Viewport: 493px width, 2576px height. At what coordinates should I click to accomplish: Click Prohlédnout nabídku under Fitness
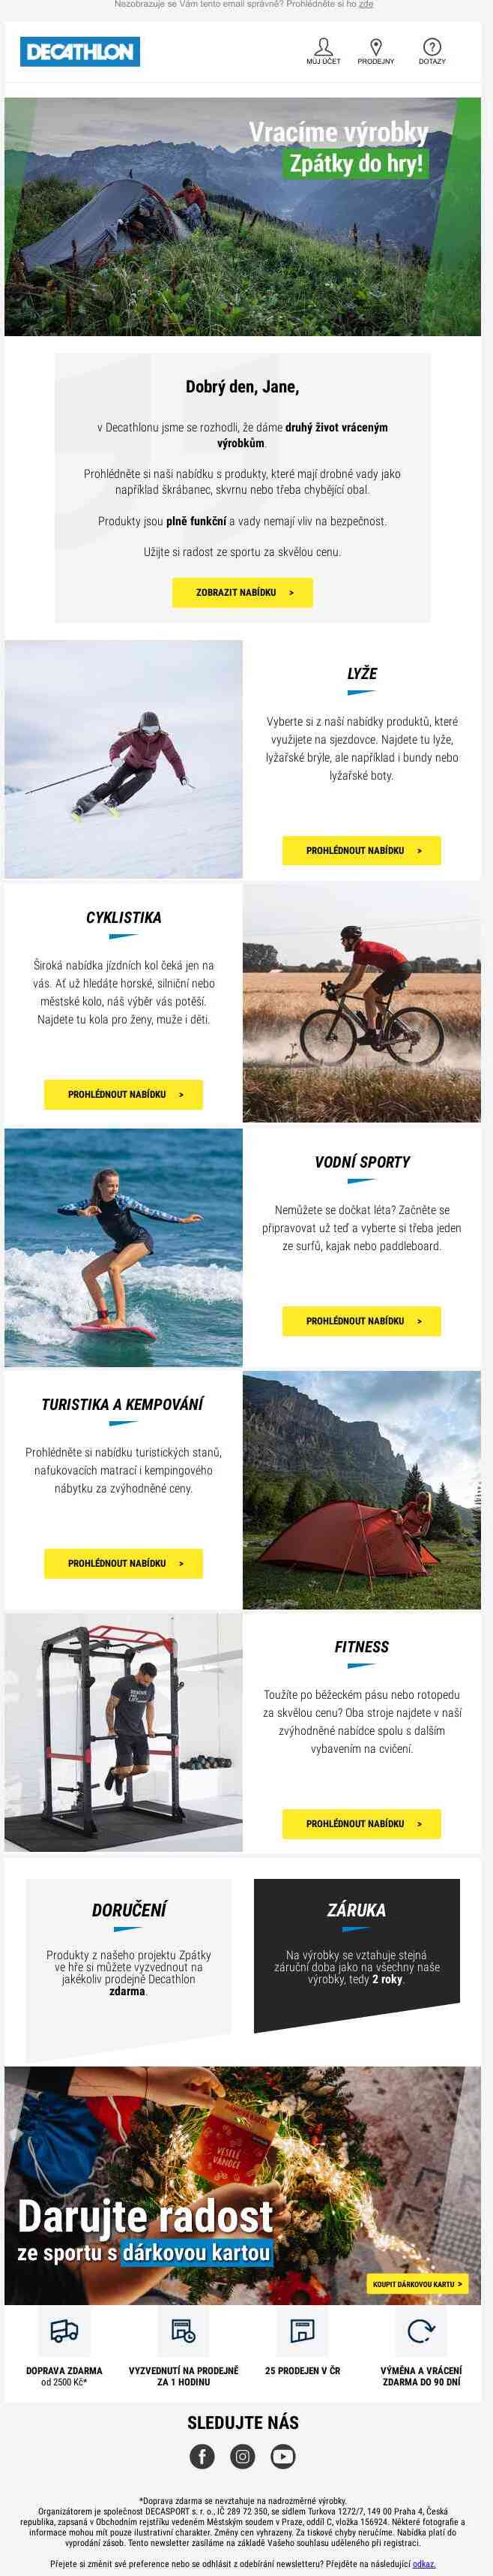click(x=361, y=1823)
